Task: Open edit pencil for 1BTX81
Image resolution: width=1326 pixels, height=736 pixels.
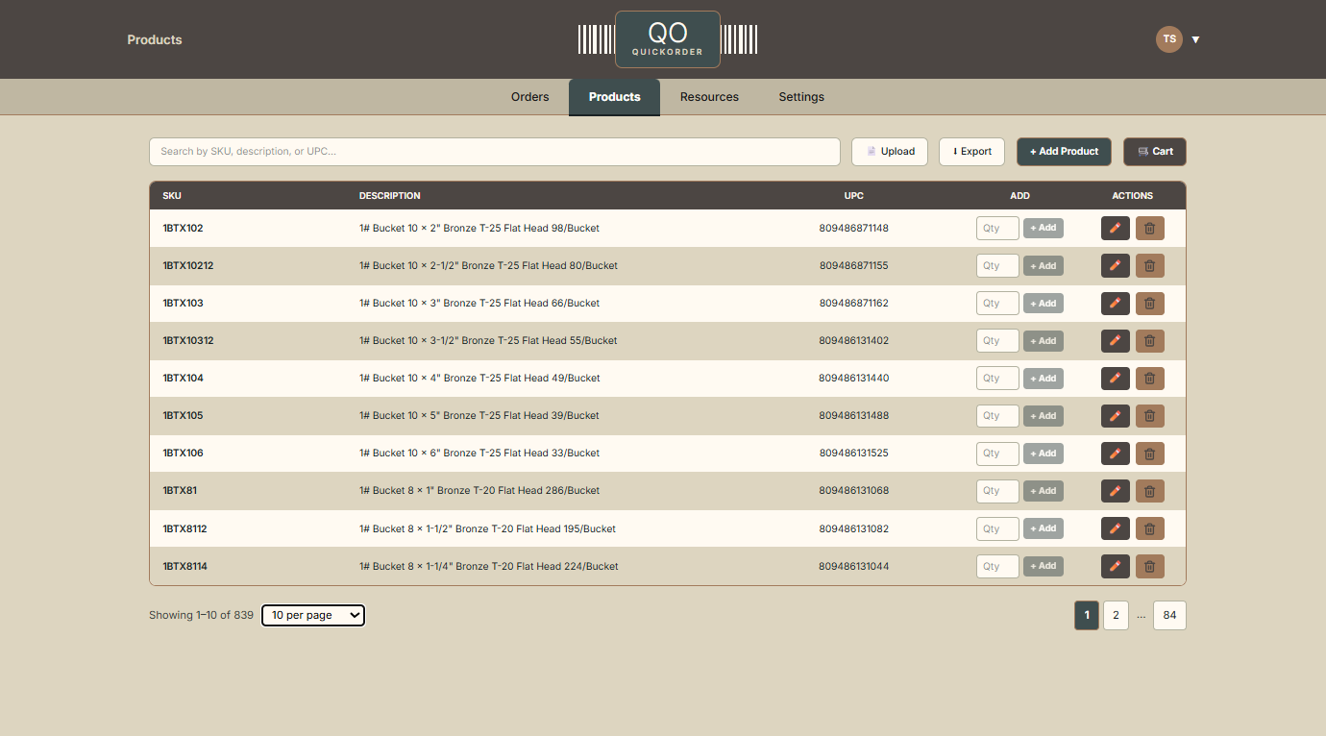Action: click(1115, 491)
